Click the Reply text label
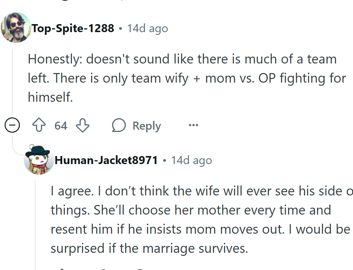353x270 pixels. [146, 126]
